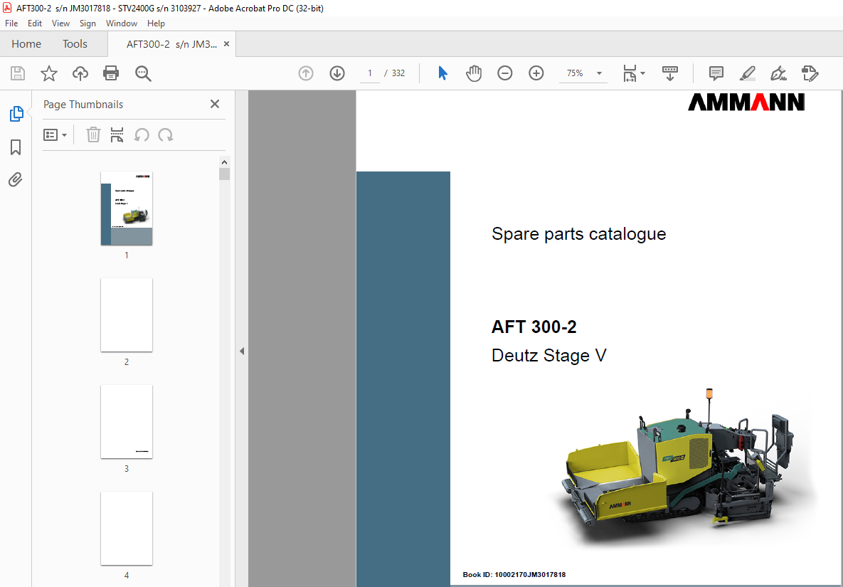Viewport: 843px width, 587px height.
Task: Open the File menu
Action: [11, 23]
